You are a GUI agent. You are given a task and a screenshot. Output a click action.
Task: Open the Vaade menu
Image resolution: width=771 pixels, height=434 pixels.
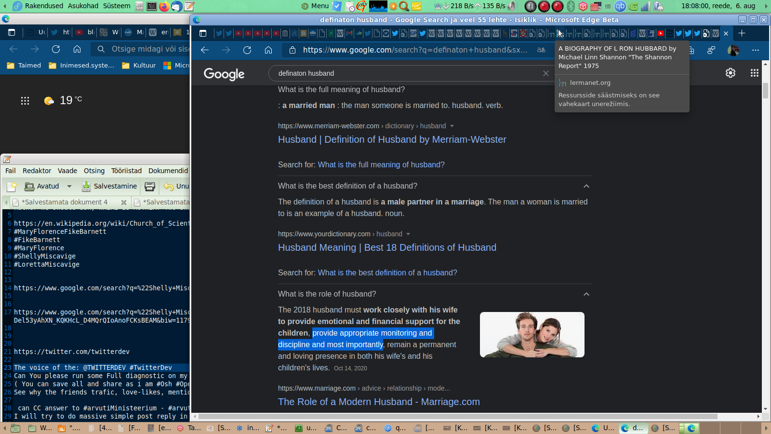[67, 171]
